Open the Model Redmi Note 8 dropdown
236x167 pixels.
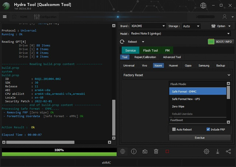coord(180,34)
